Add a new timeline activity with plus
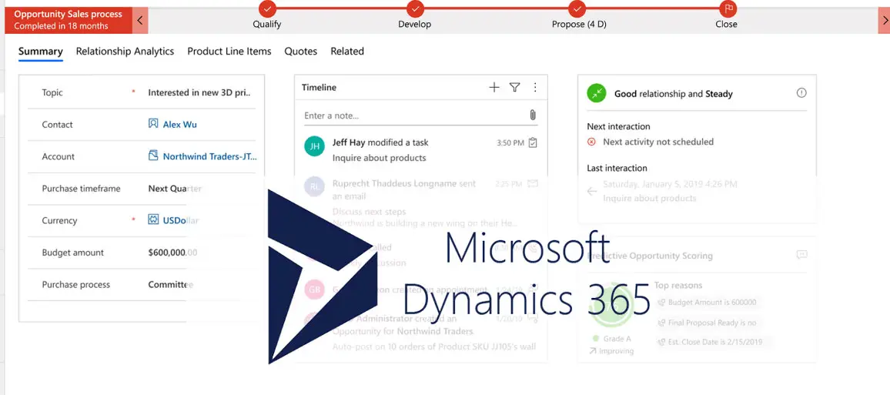This screenshot has height=395, width=890. [x=494, y=88]
